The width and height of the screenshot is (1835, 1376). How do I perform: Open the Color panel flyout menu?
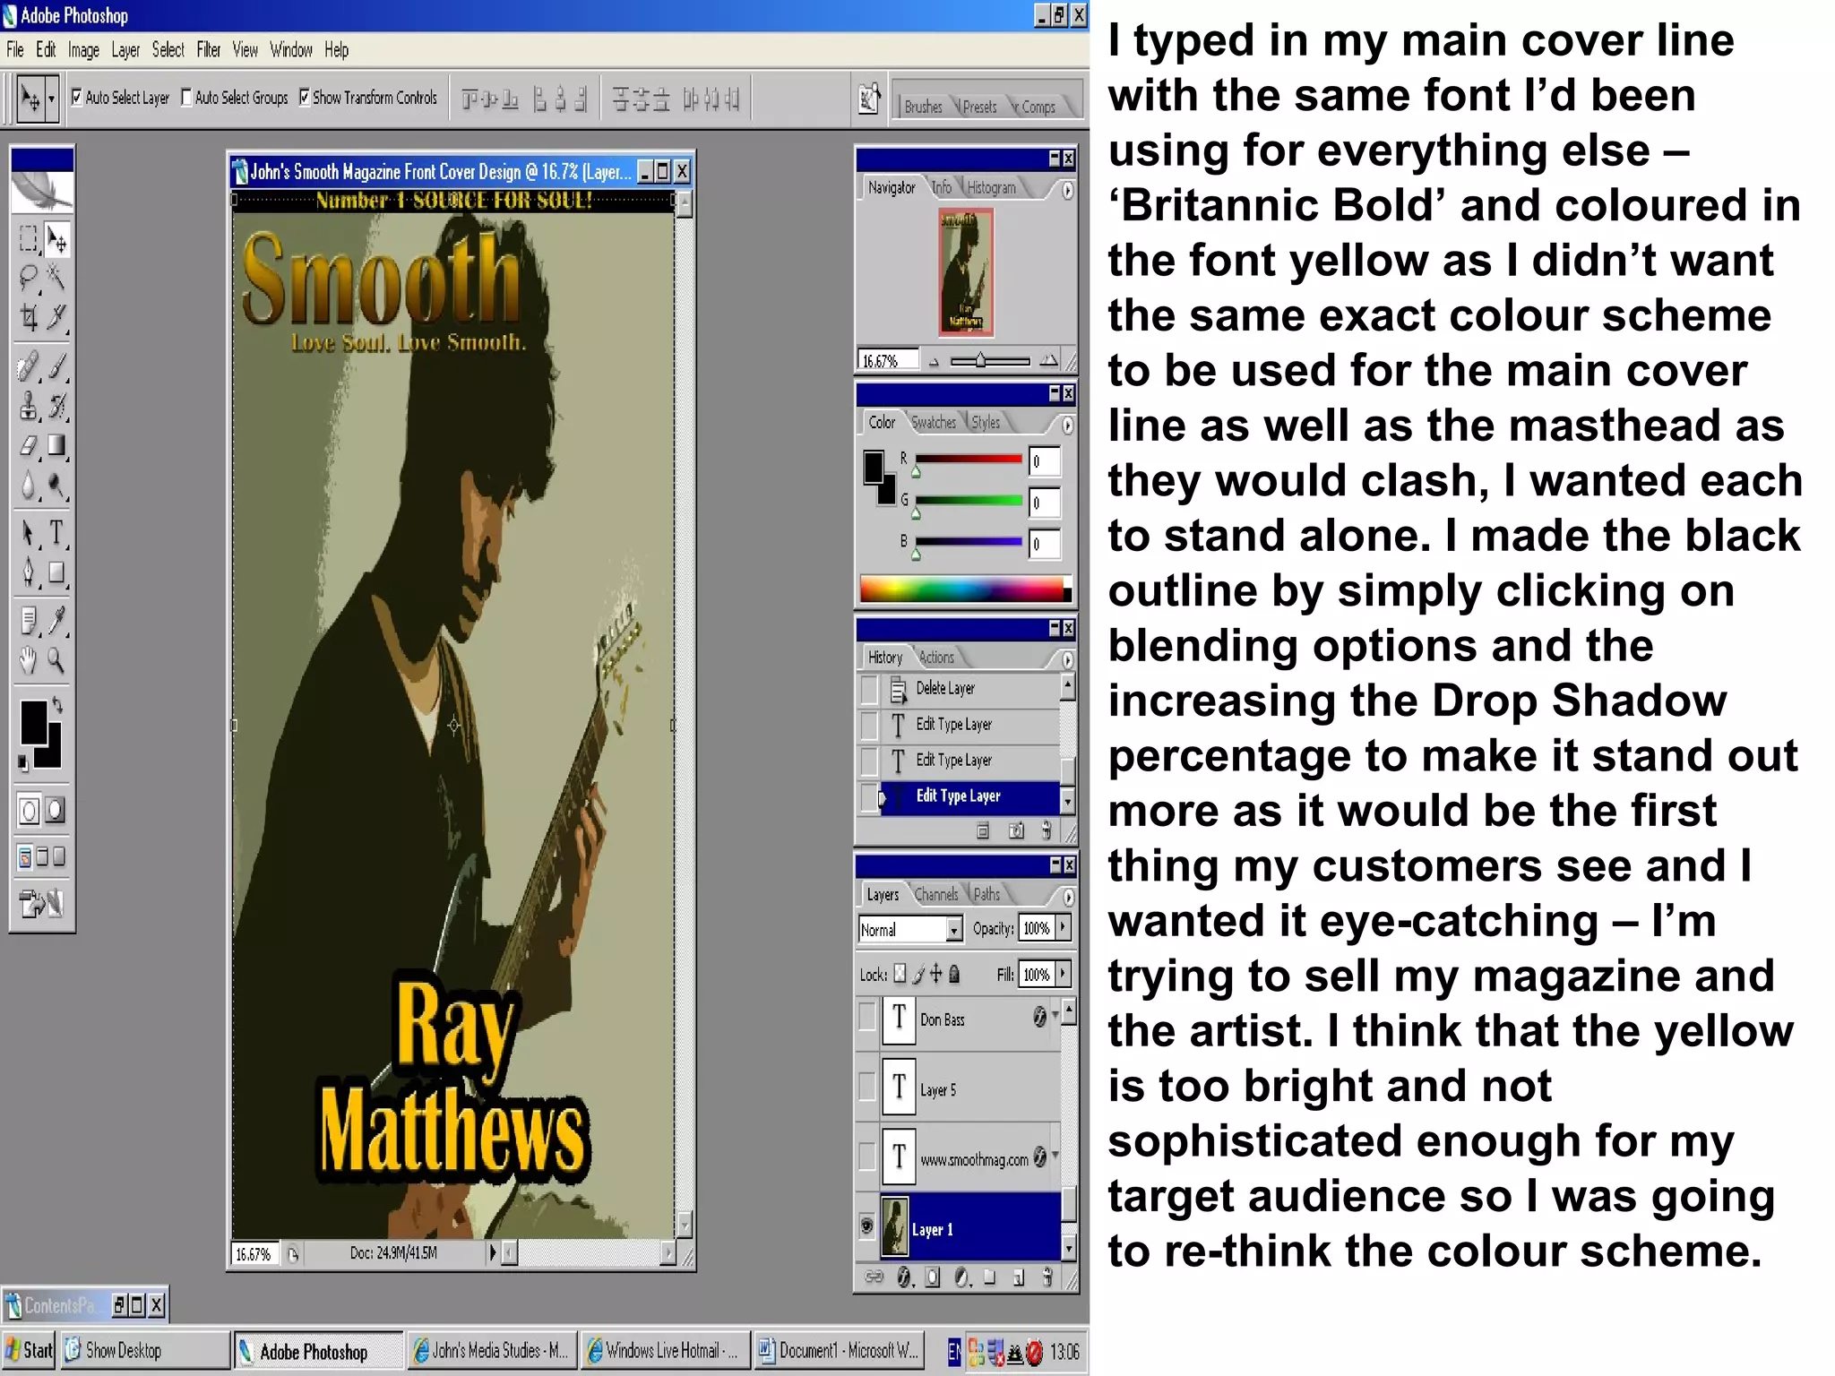click(x=1068, y=425)
